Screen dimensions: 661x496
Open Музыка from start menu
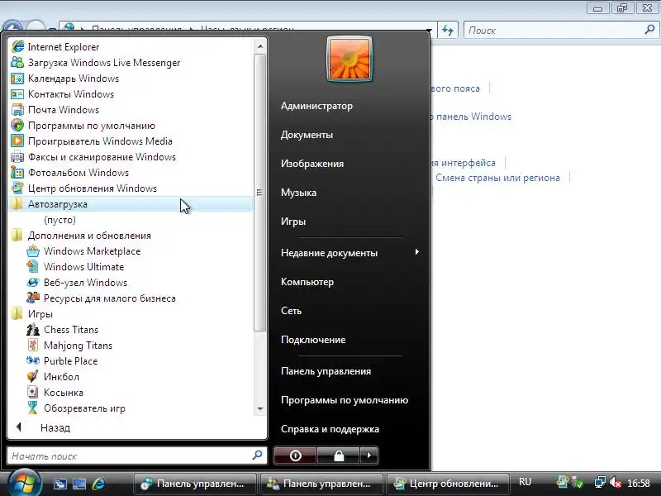point(298,193)
